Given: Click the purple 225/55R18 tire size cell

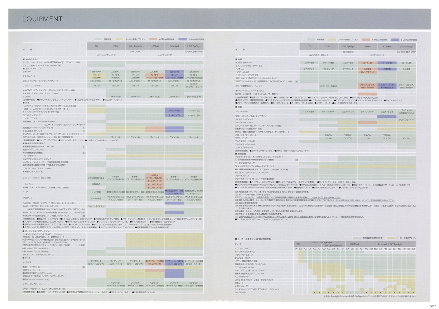Looking at the screenshot, I should point(174,71).
